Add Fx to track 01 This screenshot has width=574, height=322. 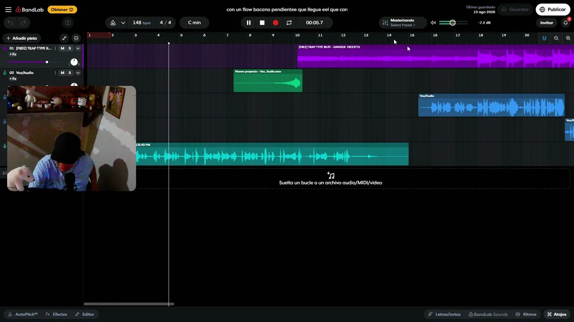pos(13,55)
